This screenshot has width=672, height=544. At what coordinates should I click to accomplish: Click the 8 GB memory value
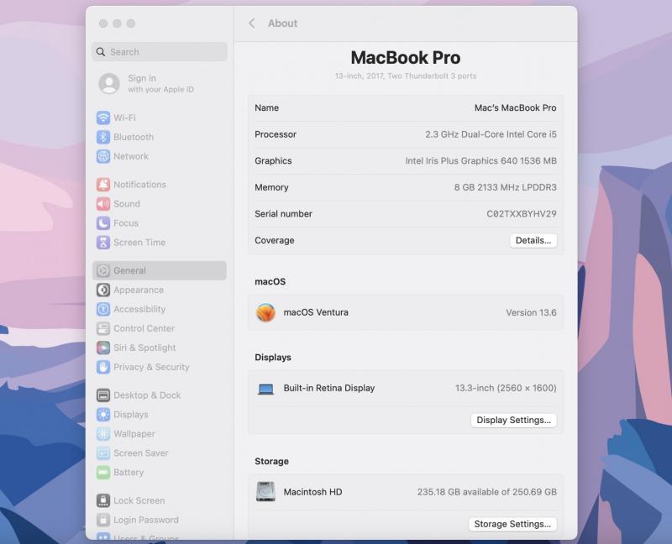tap(506, 187)
